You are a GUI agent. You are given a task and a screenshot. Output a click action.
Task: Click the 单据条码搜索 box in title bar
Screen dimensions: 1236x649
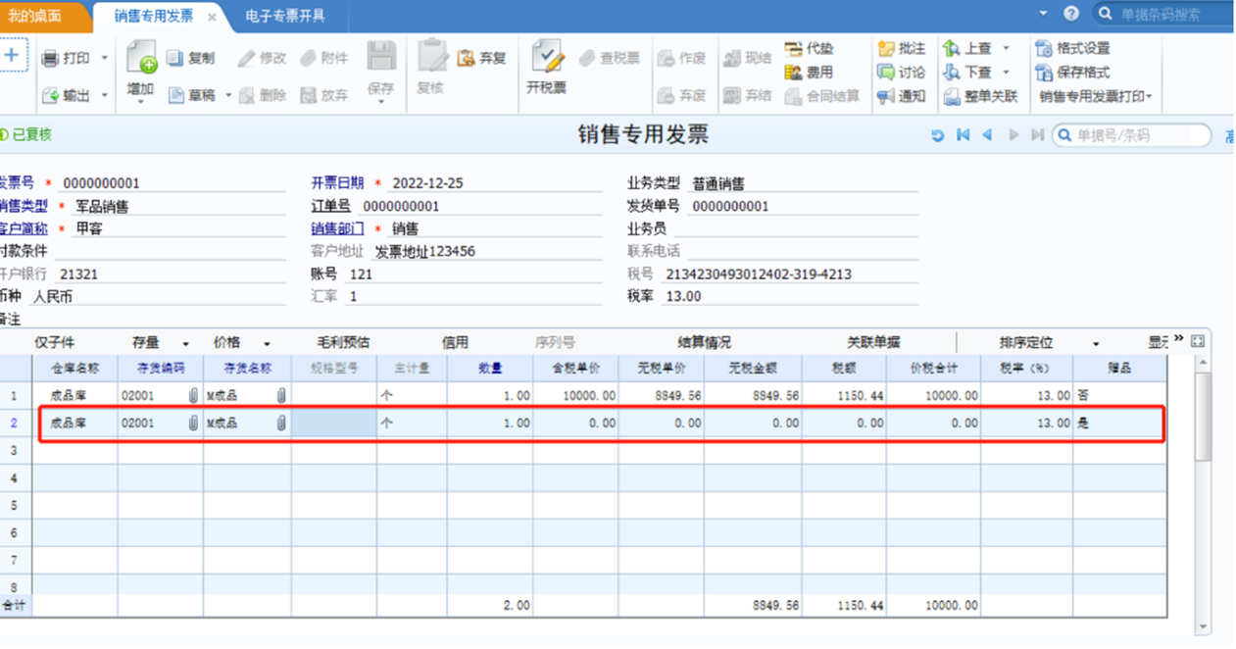[1163, 14]
